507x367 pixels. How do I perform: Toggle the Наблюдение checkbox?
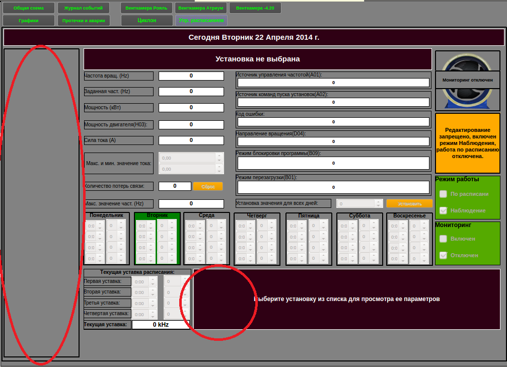click(444, 210)
